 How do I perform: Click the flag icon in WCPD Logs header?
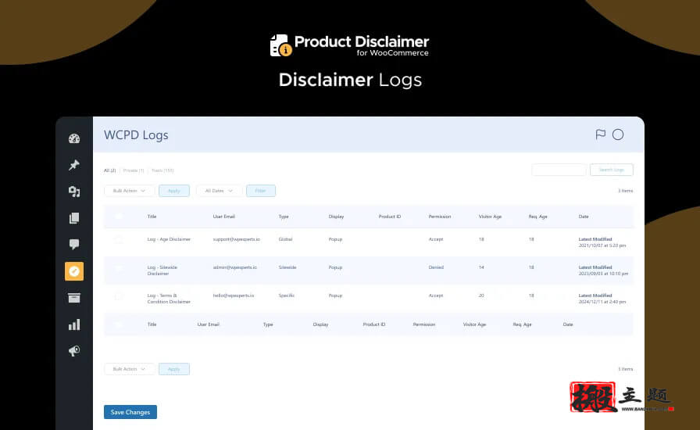click(x=601, y=134)
